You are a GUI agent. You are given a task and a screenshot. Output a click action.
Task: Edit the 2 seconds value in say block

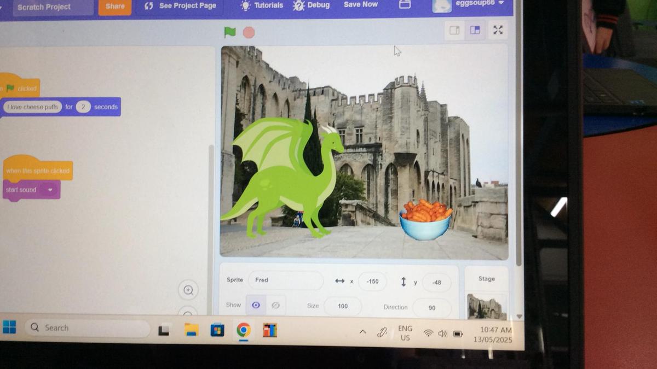[x=83, y=107]
